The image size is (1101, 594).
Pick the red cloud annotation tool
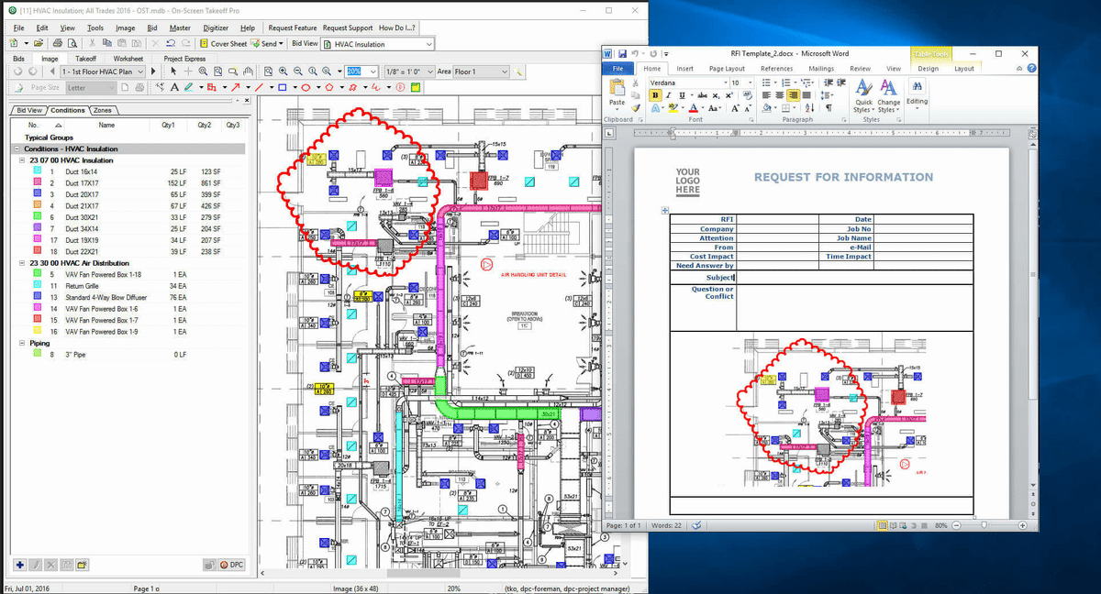click(x=352, y=88)
